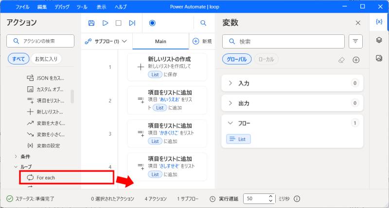Switch to お気に入り actions filter
The width and height of the screenshot is (389, 208).
[x=46, y=59]
